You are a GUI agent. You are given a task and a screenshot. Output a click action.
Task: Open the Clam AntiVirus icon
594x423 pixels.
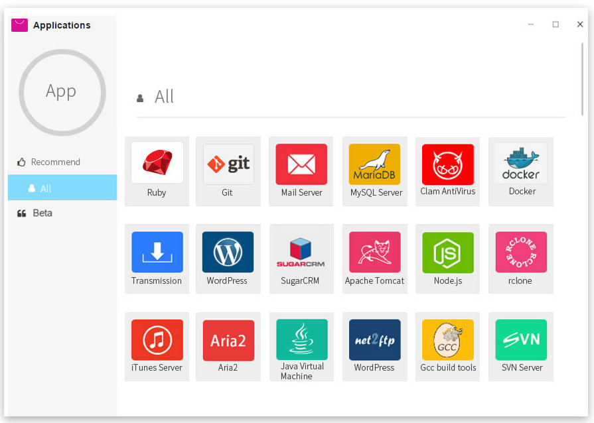448,164
